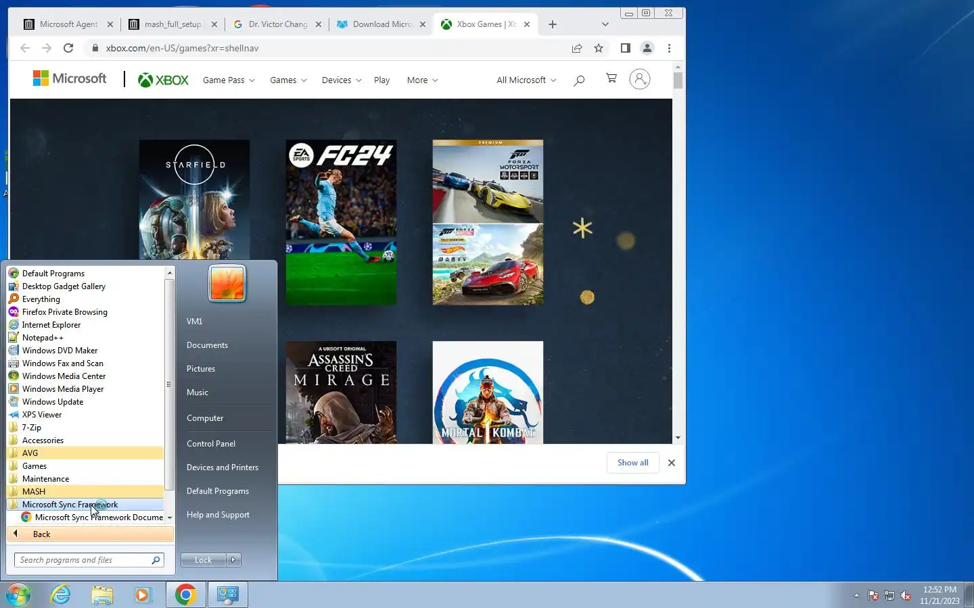This screenshot has height=608, width=974.
Task: Click the Xbox logo
Action: tap(163, 80)
